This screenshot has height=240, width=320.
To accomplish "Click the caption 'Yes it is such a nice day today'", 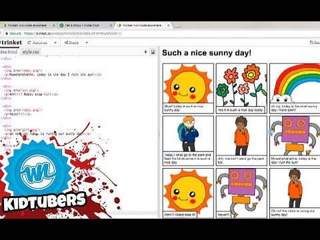I will coord(241,110).
